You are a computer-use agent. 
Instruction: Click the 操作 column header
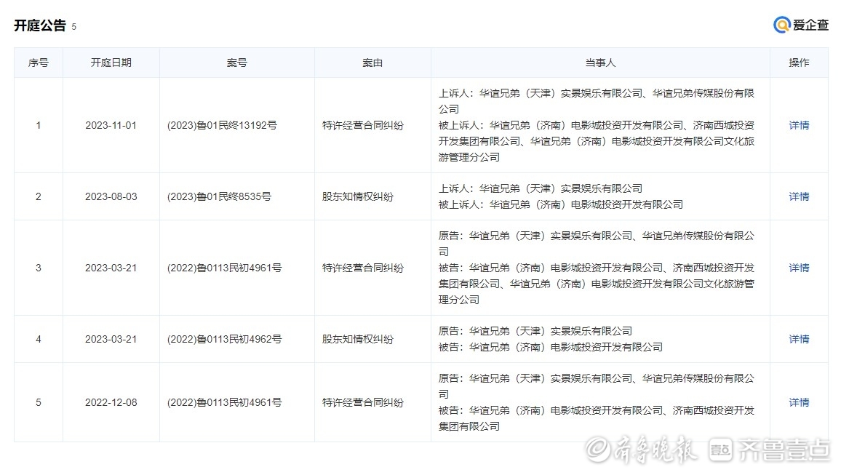pos(799,63)
